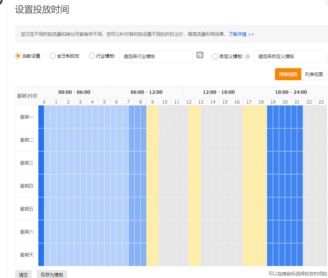This screenshot has height=278, width=328.
Task: Click the hour 9 column header
Action: pos(152,102)
